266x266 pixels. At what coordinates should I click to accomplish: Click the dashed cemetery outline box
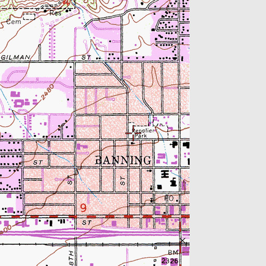point(29,17)
